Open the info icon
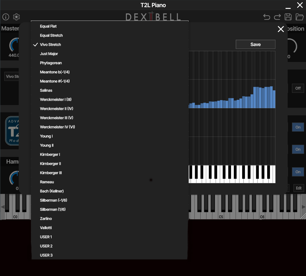 6,17
